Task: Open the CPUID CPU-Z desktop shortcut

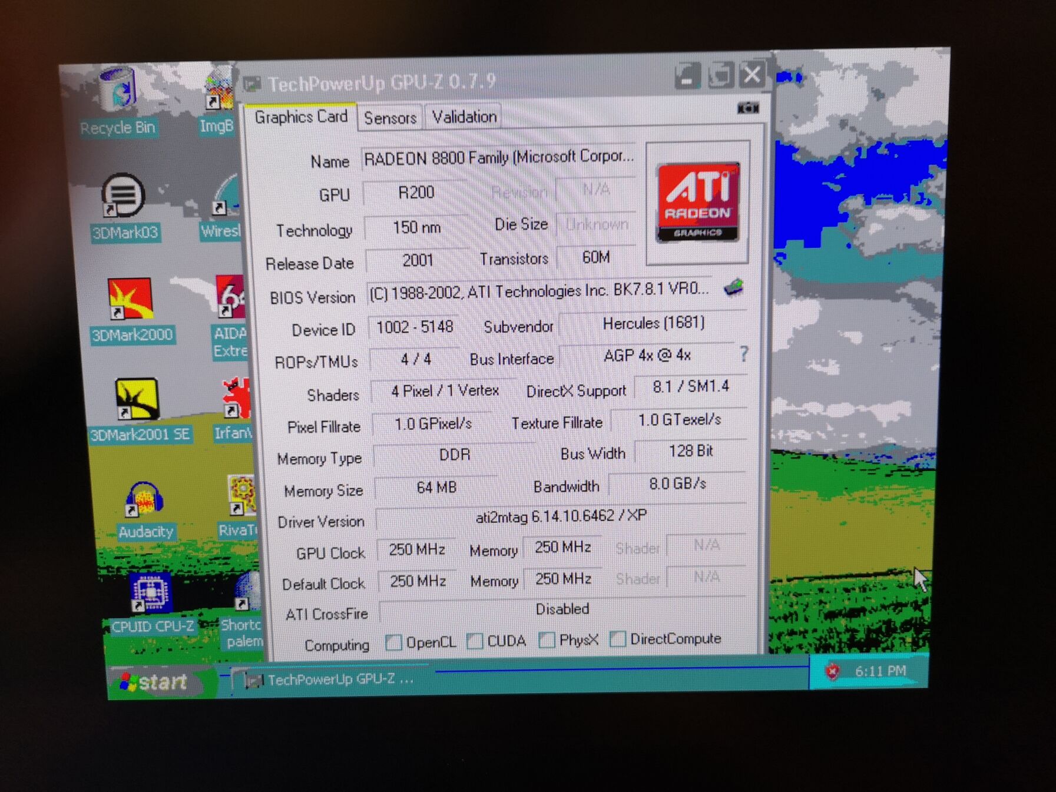Action: (x=152, y=602)
